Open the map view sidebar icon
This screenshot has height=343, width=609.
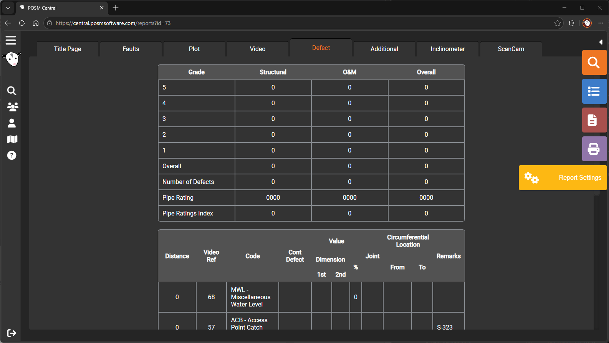point(12,139)
